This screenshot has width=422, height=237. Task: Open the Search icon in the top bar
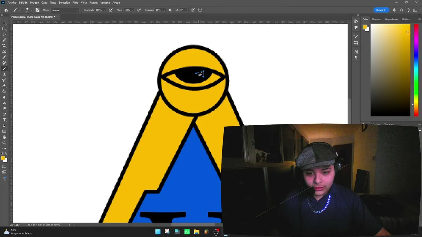(402, 10)
